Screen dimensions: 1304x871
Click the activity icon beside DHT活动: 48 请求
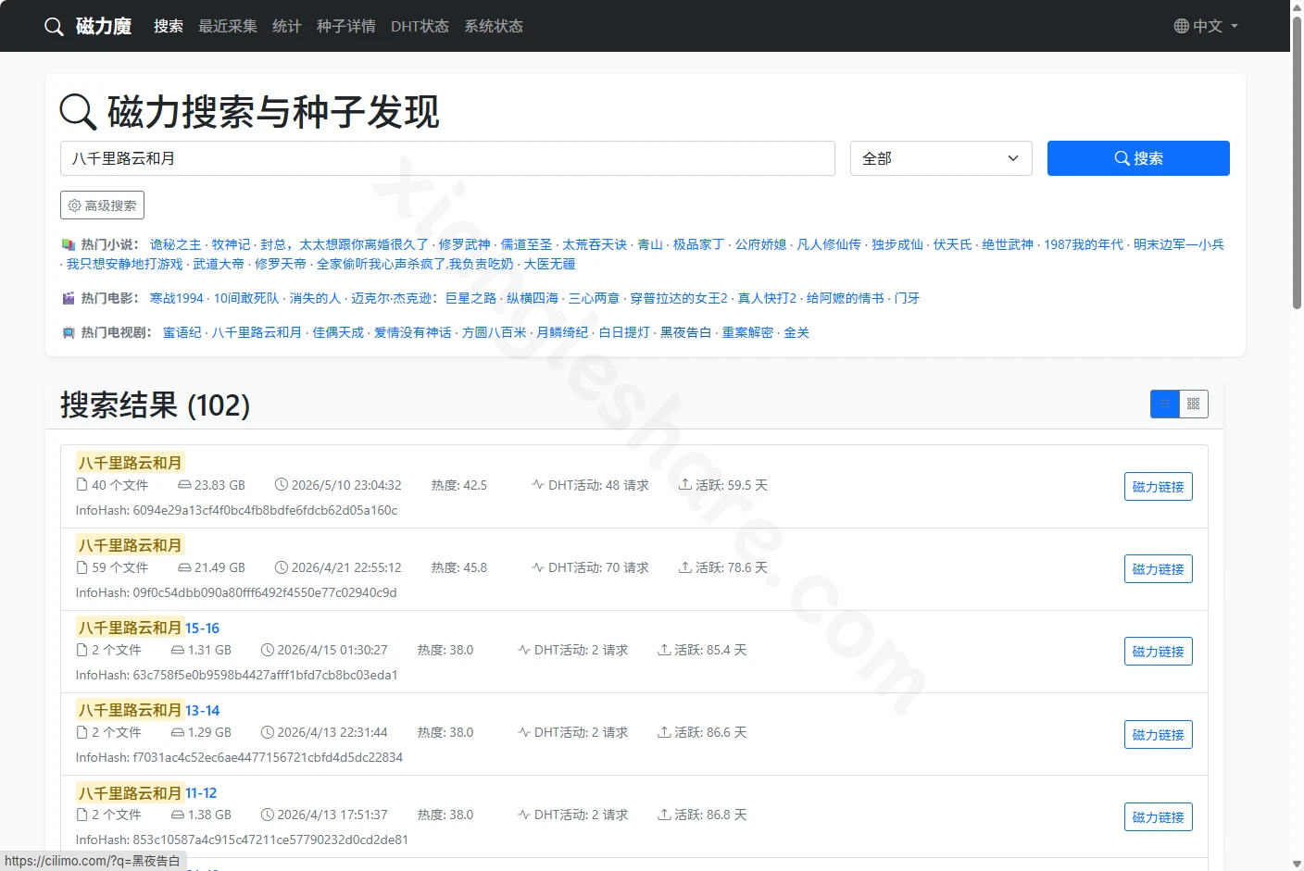click(x=538, y=485)
